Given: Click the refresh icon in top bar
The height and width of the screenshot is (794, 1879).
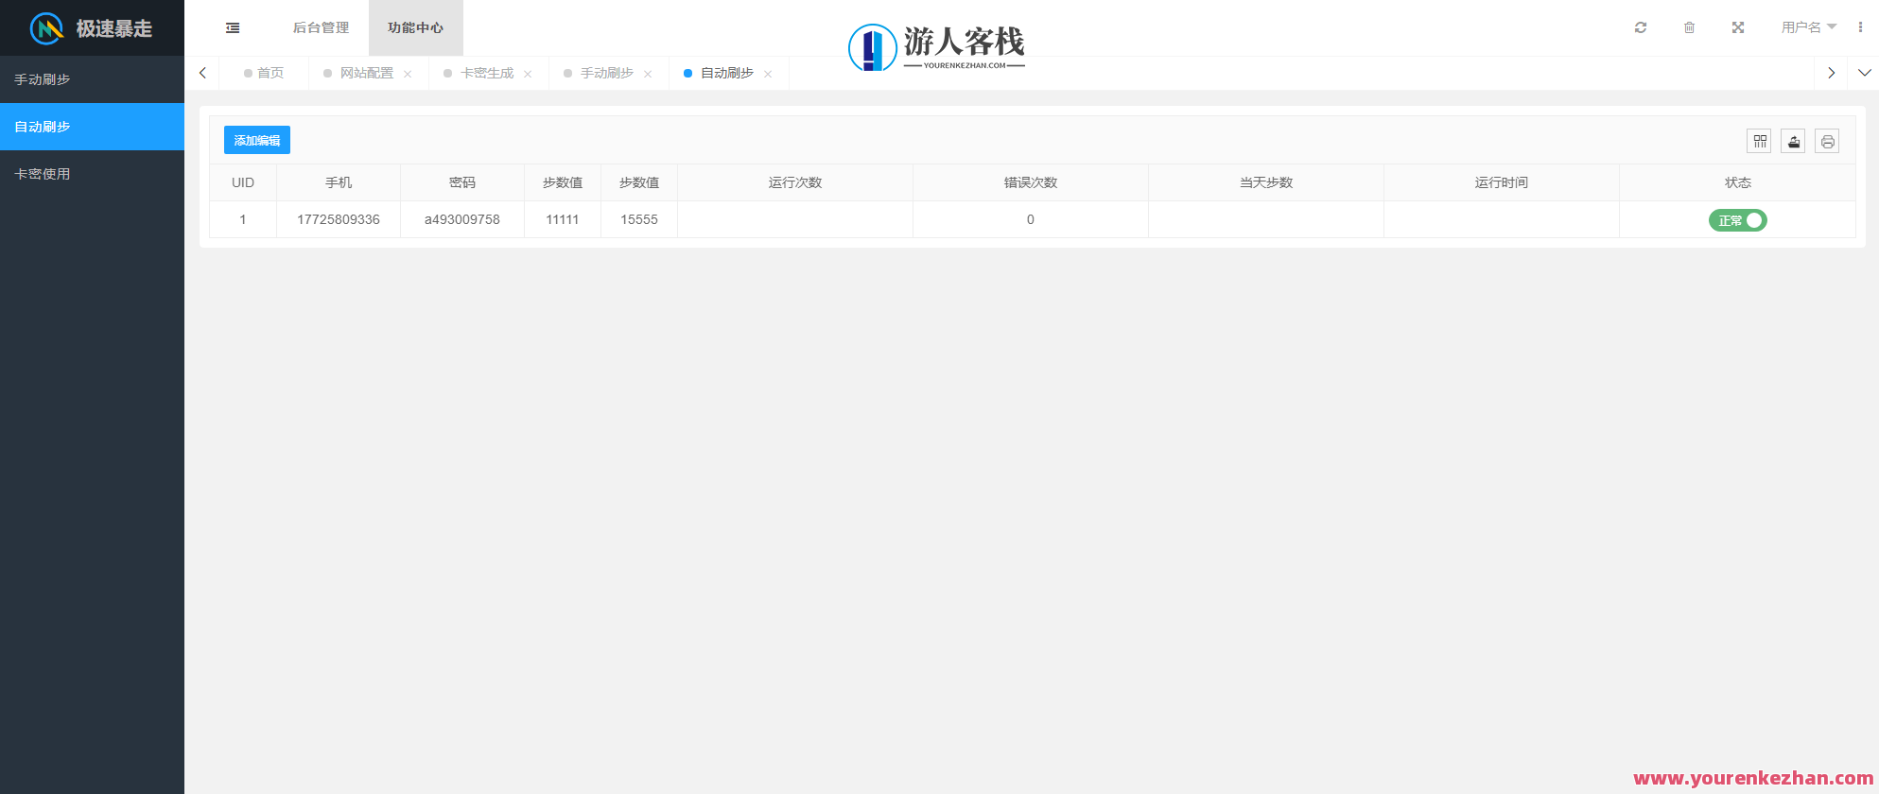Looking at the screenshot, I should (x=1641, y=27).
